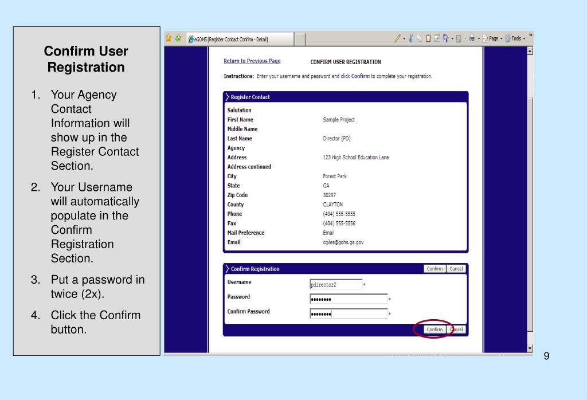Screen dimensions: 587x400
Task: Click the 'Agency' field label
Action: pyautogui.click(x=236, y=148)
